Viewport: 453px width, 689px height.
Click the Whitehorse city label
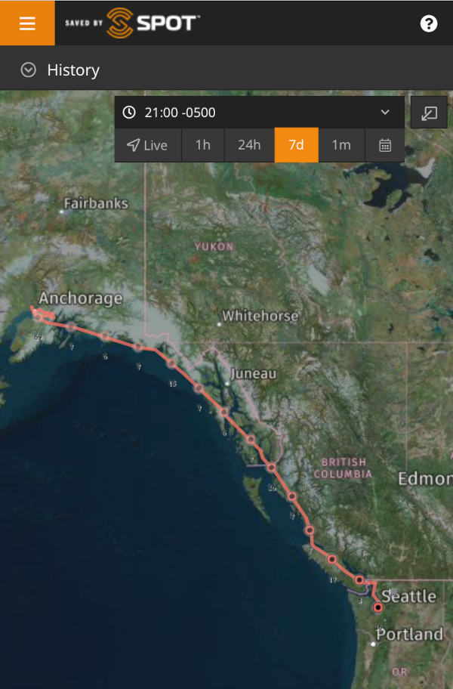(x=260, y=316)
